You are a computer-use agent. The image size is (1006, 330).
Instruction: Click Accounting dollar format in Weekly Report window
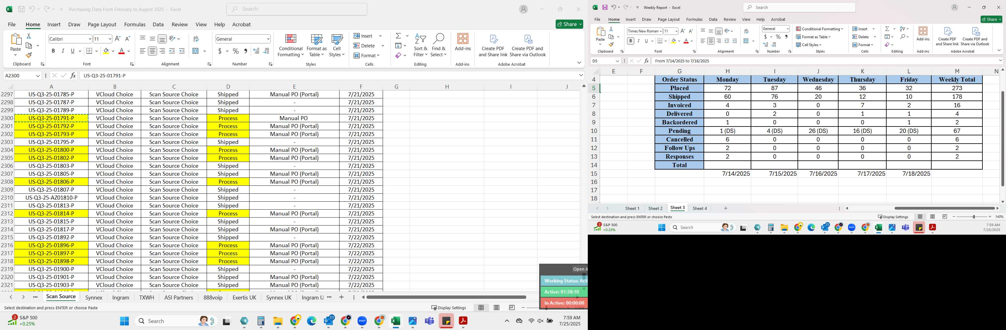(765, 37)
